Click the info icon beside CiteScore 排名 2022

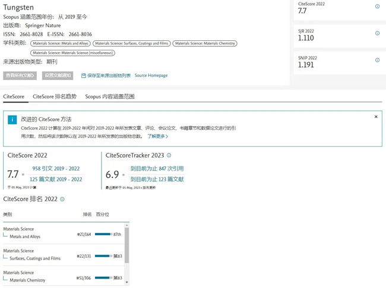coord(62,199)
